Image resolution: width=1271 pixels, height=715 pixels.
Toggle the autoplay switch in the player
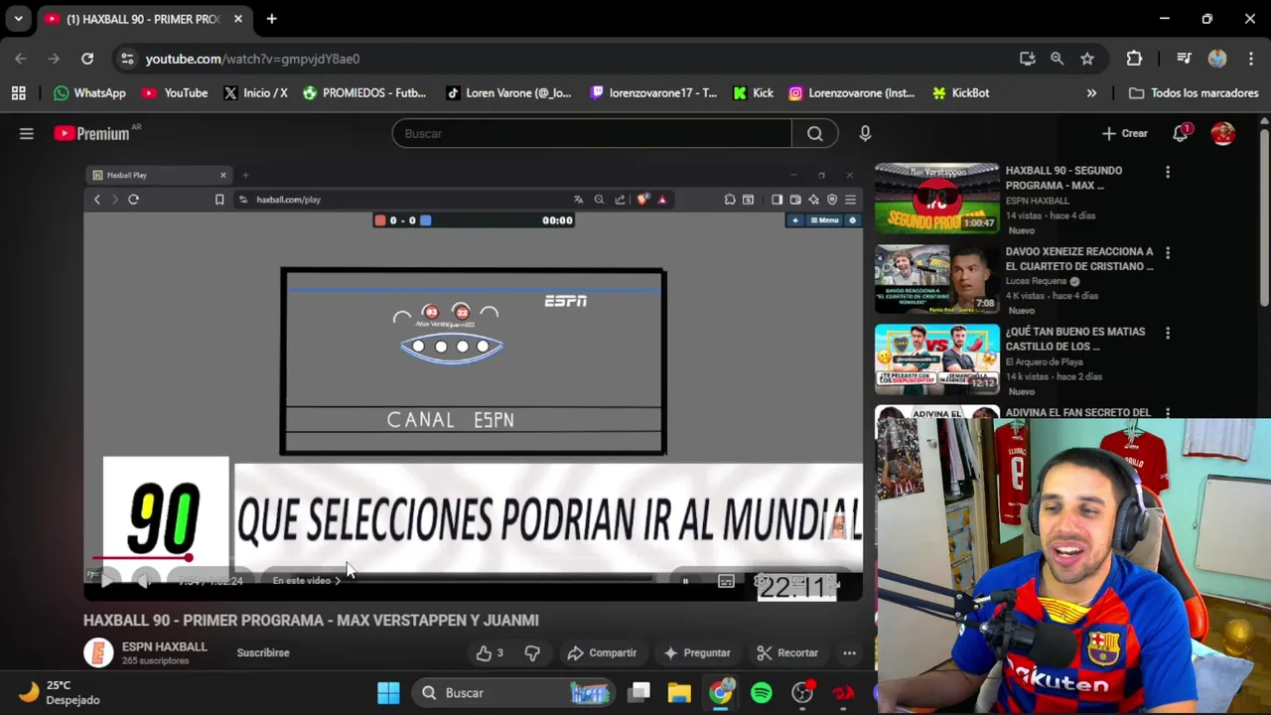[x=685, y=581]
